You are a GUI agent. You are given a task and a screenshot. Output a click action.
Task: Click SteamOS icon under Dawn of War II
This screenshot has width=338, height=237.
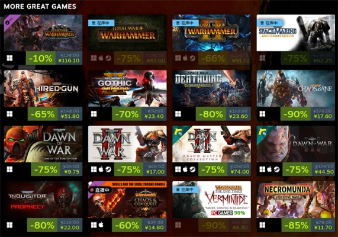point(108,169)
